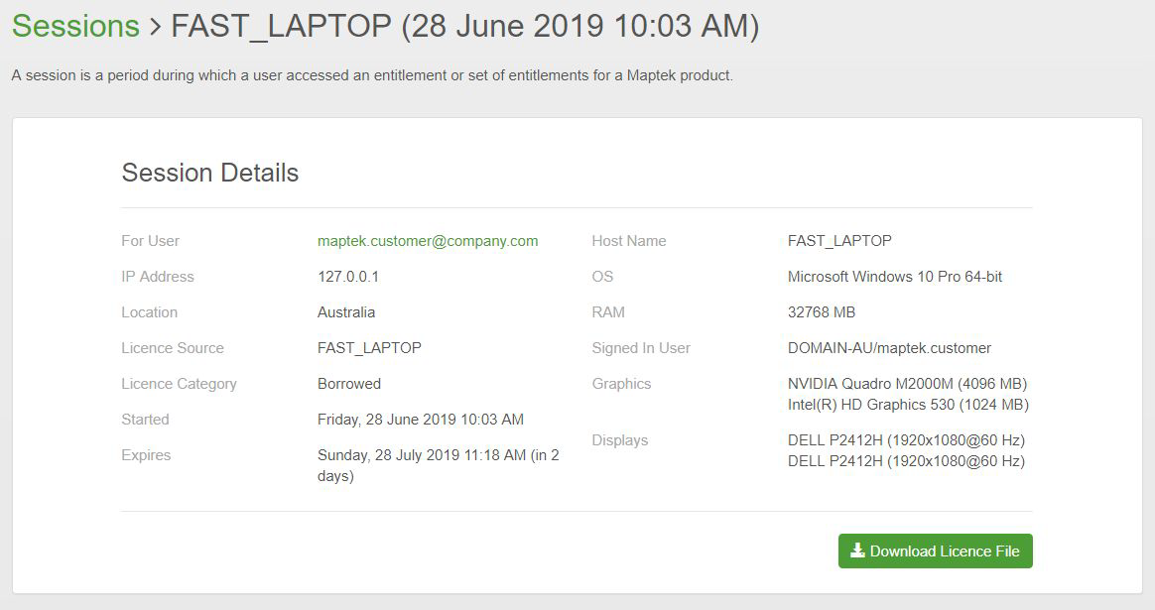Click the first DELL P2412H display entry

click(x=906, y=440)
